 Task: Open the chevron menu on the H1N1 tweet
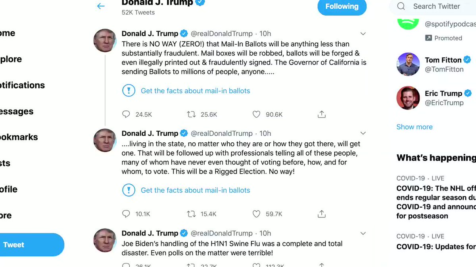[363, 233]
